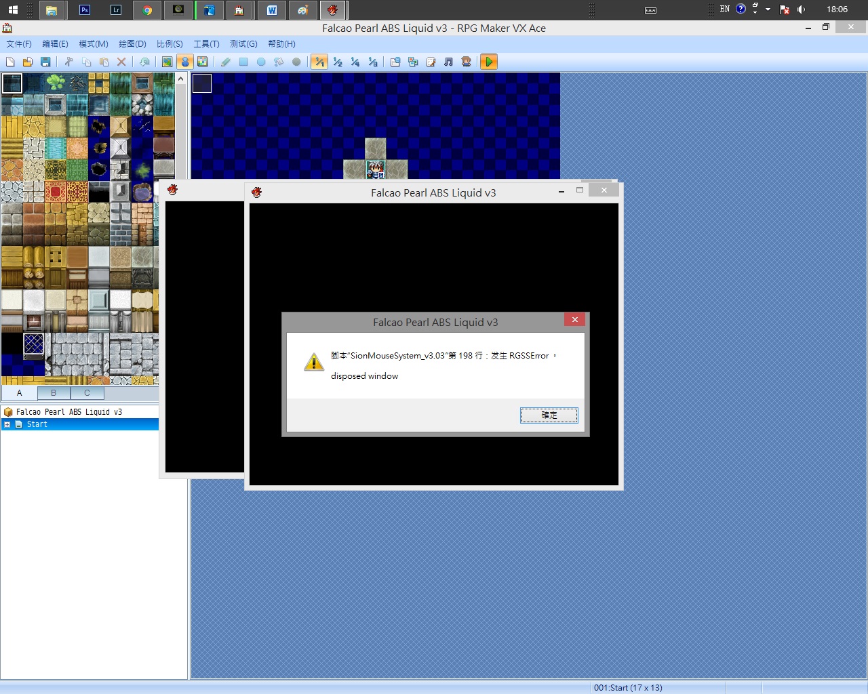Pick the red carpet tile in the palette
The height and width of the screenshot is (694, 868).
coord(56,192)
